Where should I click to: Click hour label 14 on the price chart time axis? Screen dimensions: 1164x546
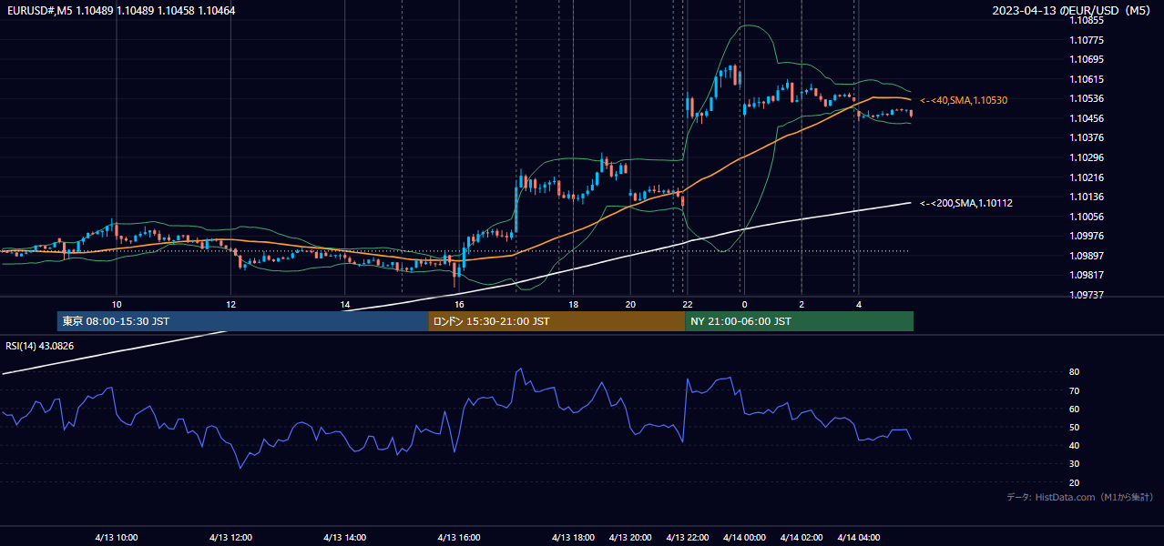pyautogui.click(x=344, y=304)
